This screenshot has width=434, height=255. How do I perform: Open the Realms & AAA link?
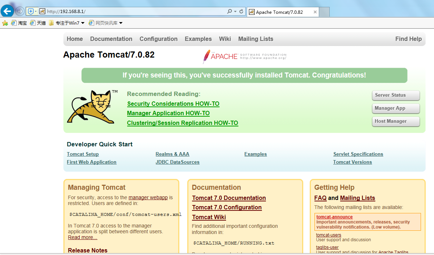[172, 154]
